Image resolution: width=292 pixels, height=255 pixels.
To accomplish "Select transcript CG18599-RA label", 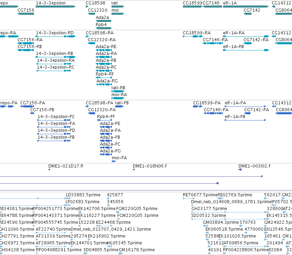I will tap(197, 33).
